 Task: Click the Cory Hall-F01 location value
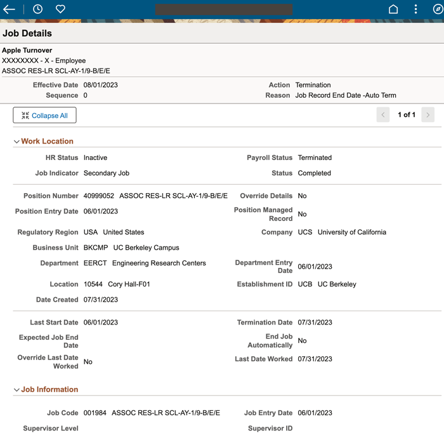pyautogui.click(x=129, y=284)
